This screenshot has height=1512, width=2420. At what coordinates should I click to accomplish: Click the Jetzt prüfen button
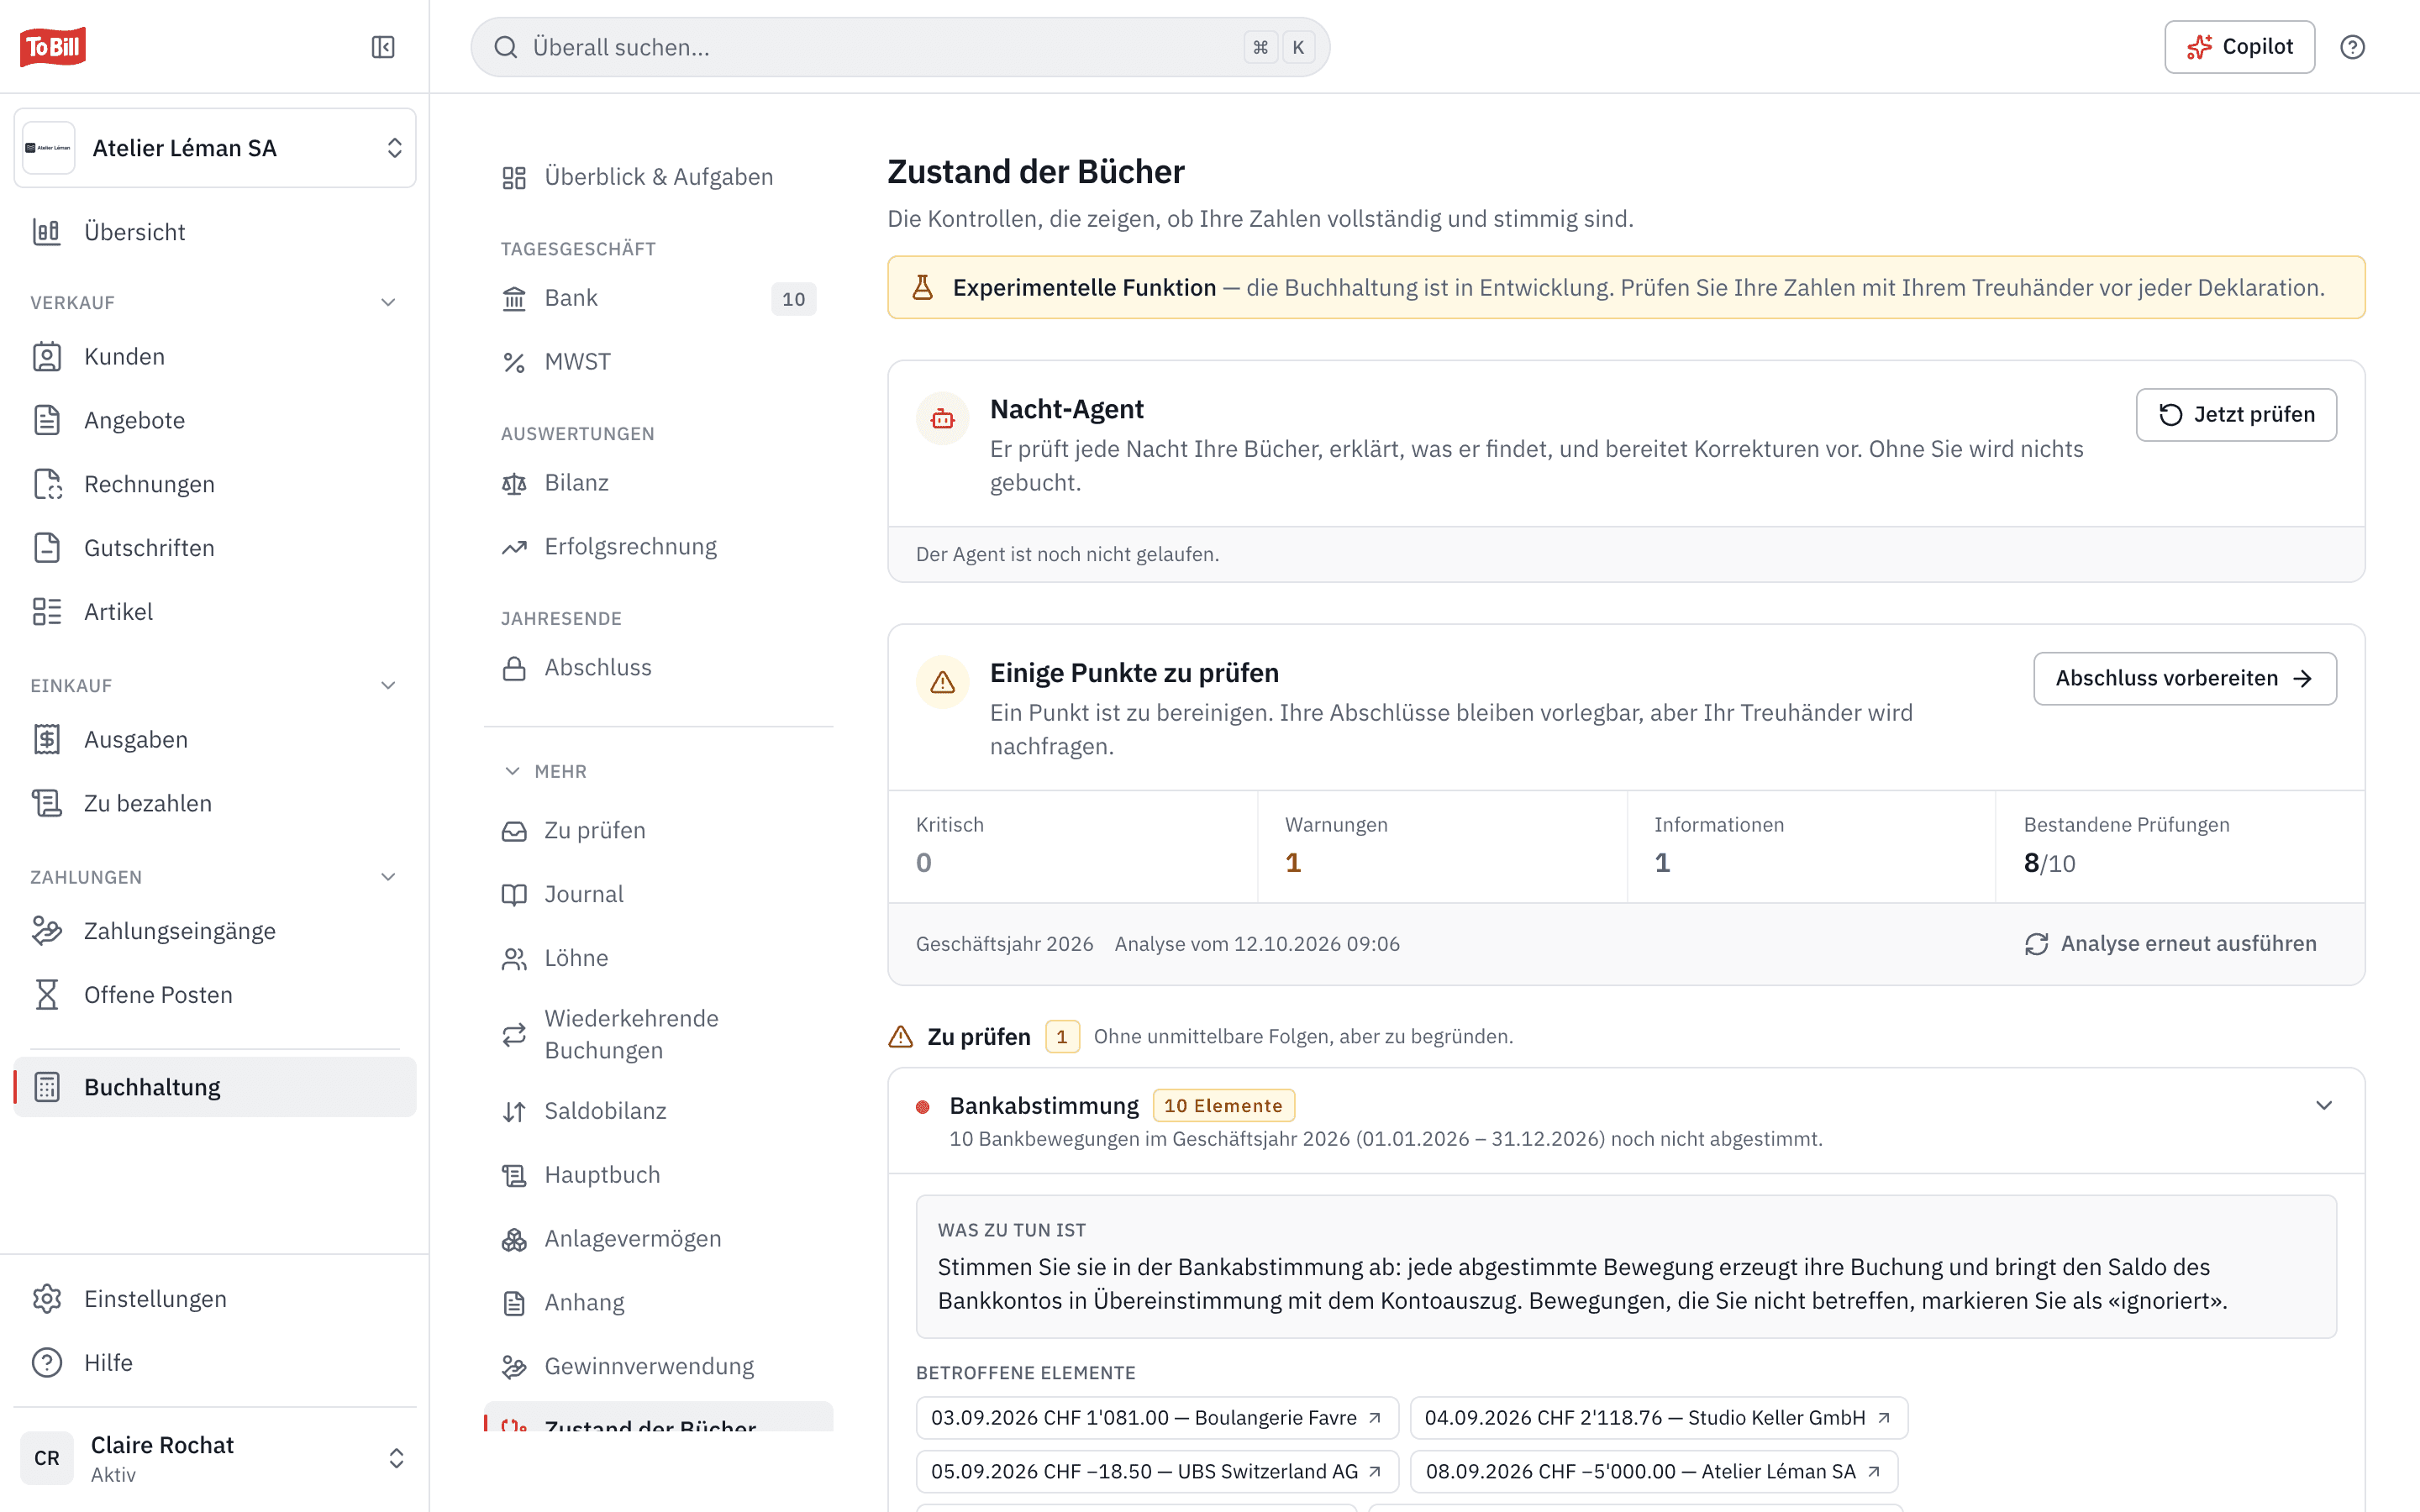[2236, 415]
